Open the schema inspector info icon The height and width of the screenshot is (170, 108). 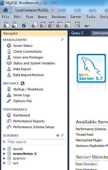tap(25, 24)
